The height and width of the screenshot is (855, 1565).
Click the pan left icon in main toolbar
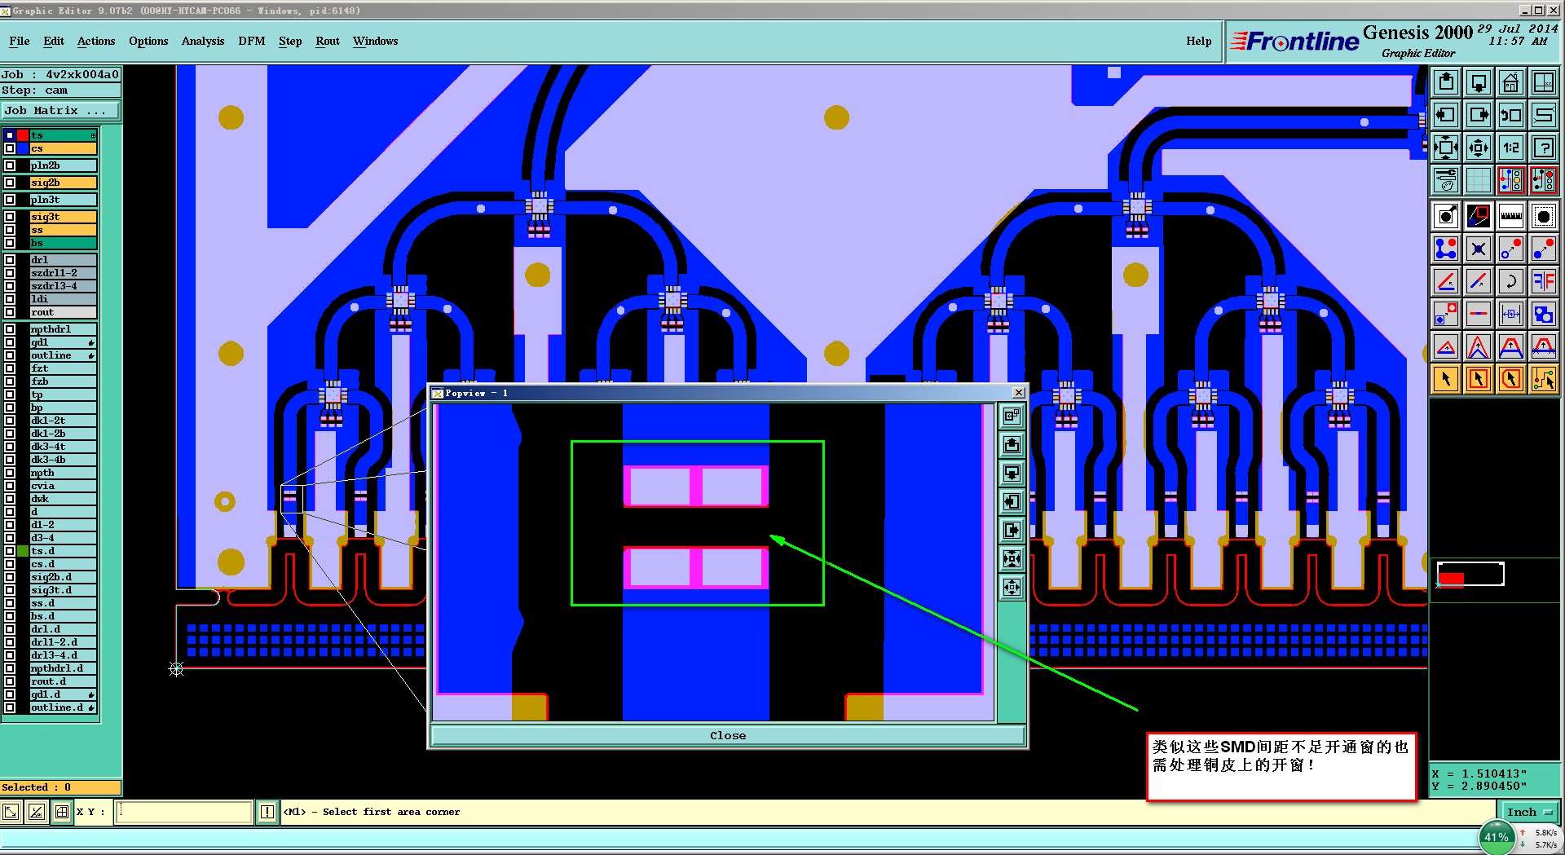click(1446, 115)
